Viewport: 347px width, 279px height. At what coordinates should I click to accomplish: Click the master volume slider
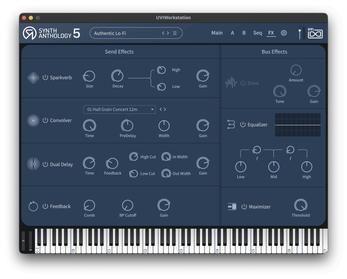point(300,34)
